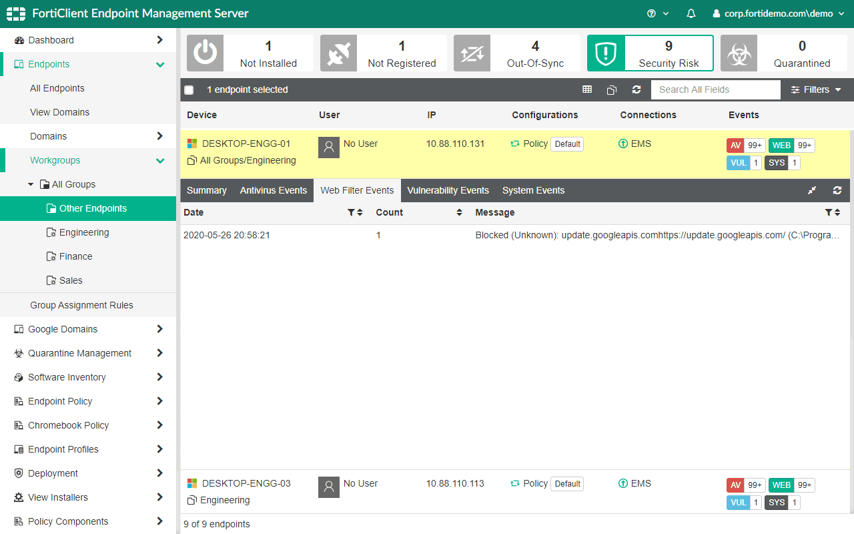This screenshot has width=854, height=534.
Task: Expand the Chromebook Policy menu
Action: click(x=159, y=425)
